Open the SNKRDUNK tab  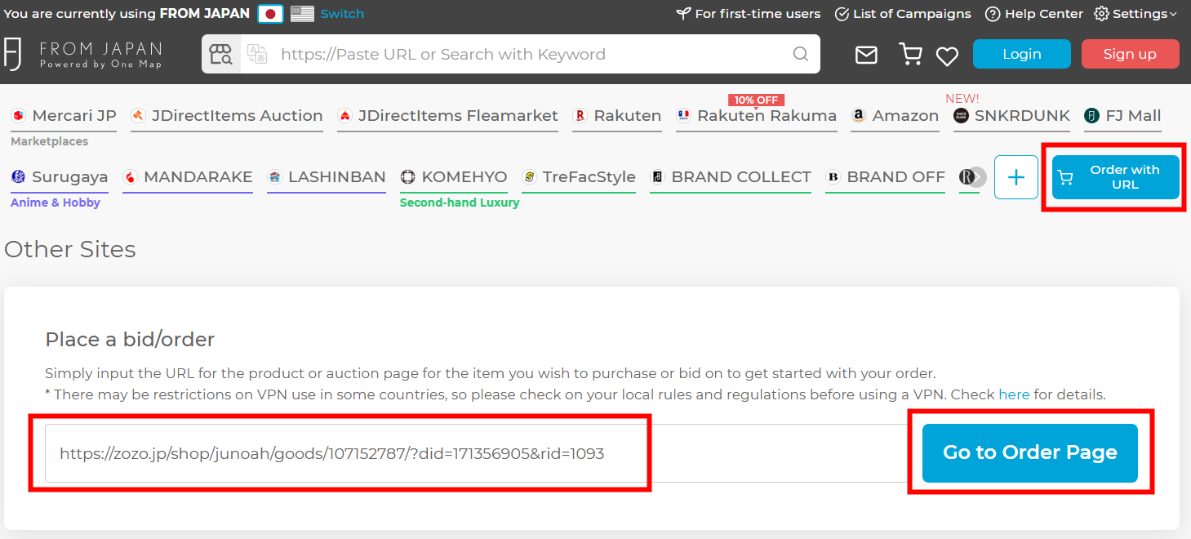1011,116
